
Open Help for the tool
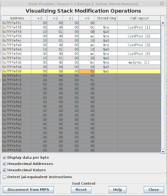(118, 189)
